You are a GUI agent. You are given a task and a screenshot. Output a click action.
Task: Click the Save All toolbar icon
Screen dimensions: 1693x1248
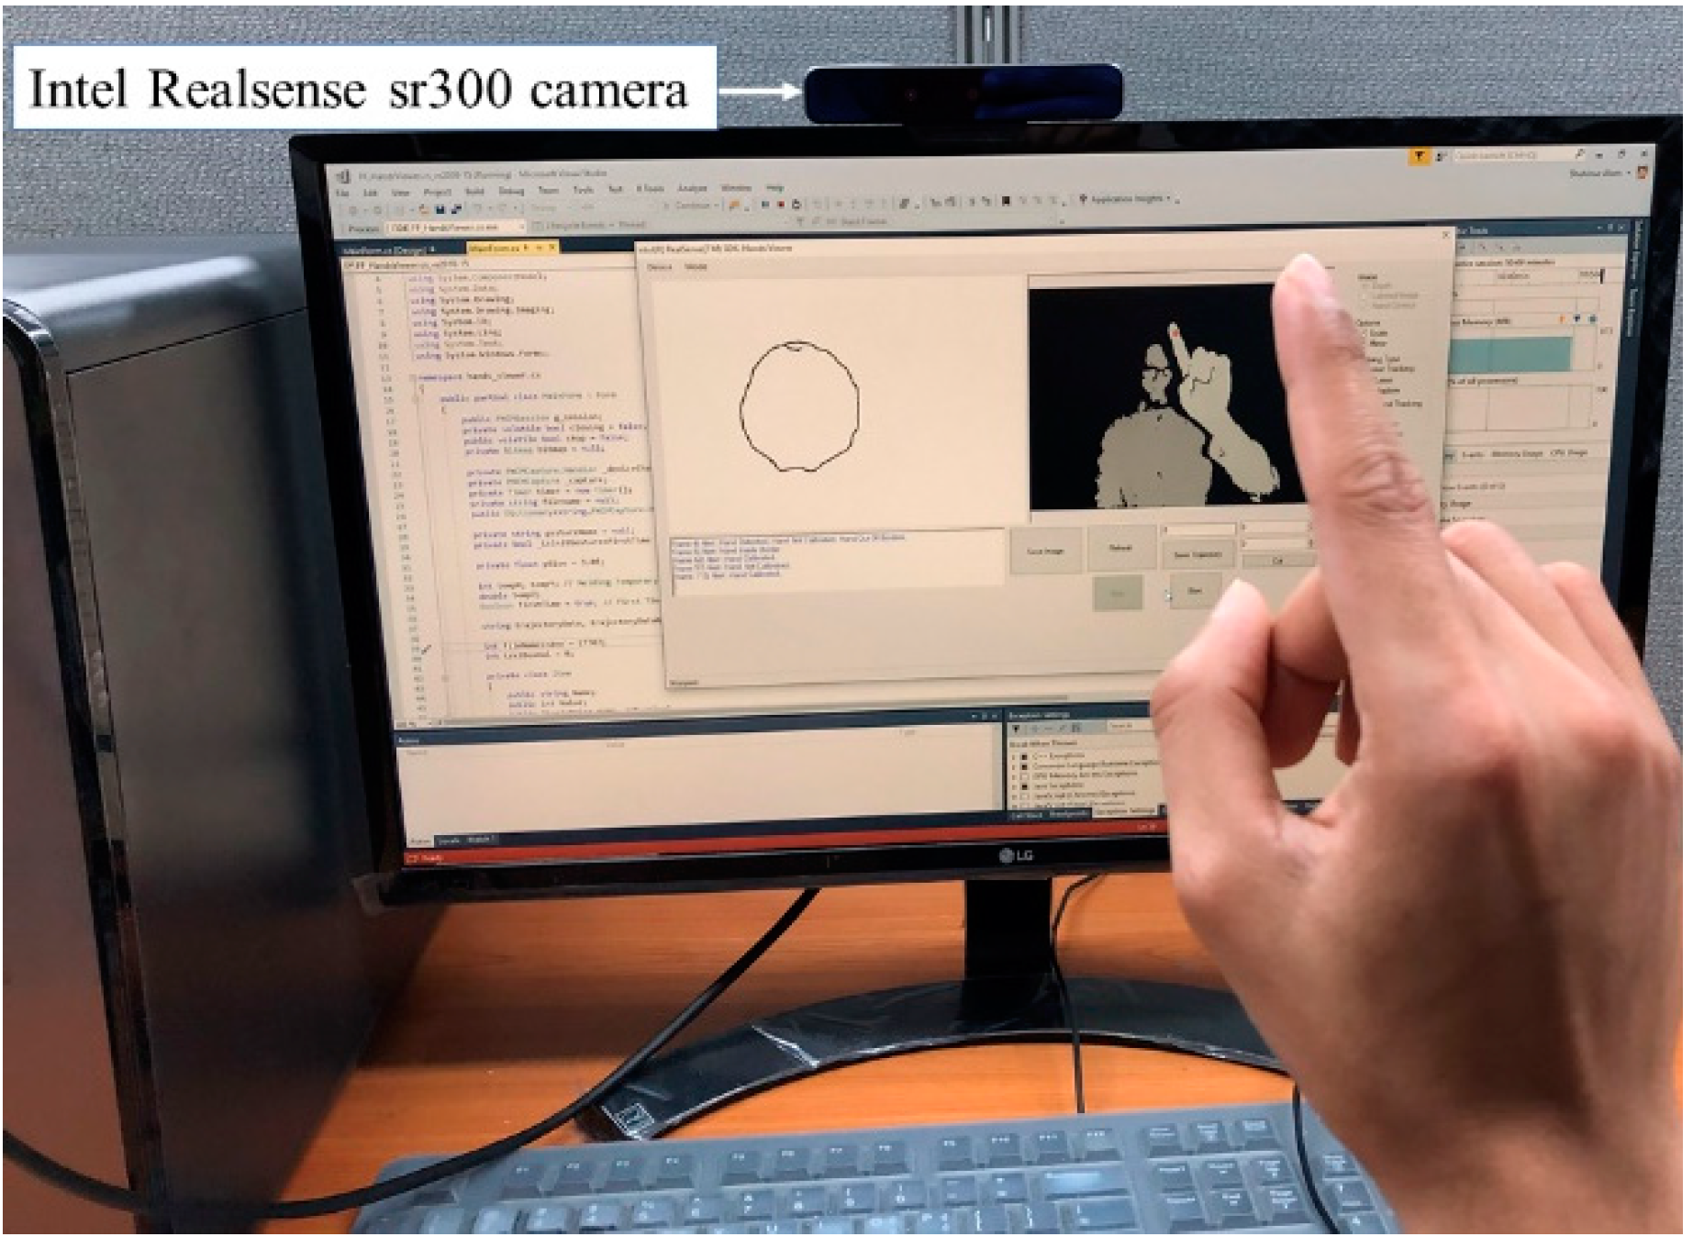456,209
